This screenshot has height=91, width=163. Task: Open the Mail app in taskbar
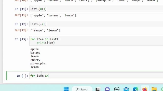(126, 89)
